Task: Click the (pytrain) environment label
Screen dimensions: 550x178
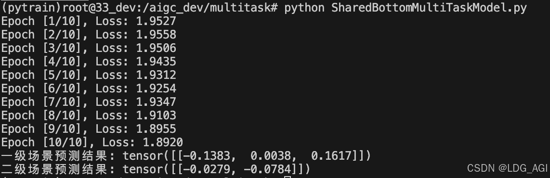Action: [x=32, y=8]
